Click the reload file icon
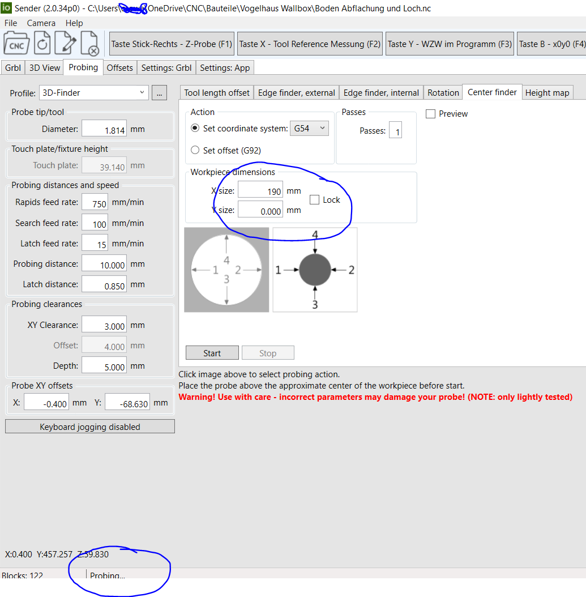 [42, 43]
